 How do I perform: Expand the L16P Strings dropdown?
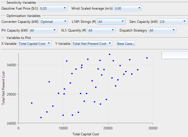(111, 21)
